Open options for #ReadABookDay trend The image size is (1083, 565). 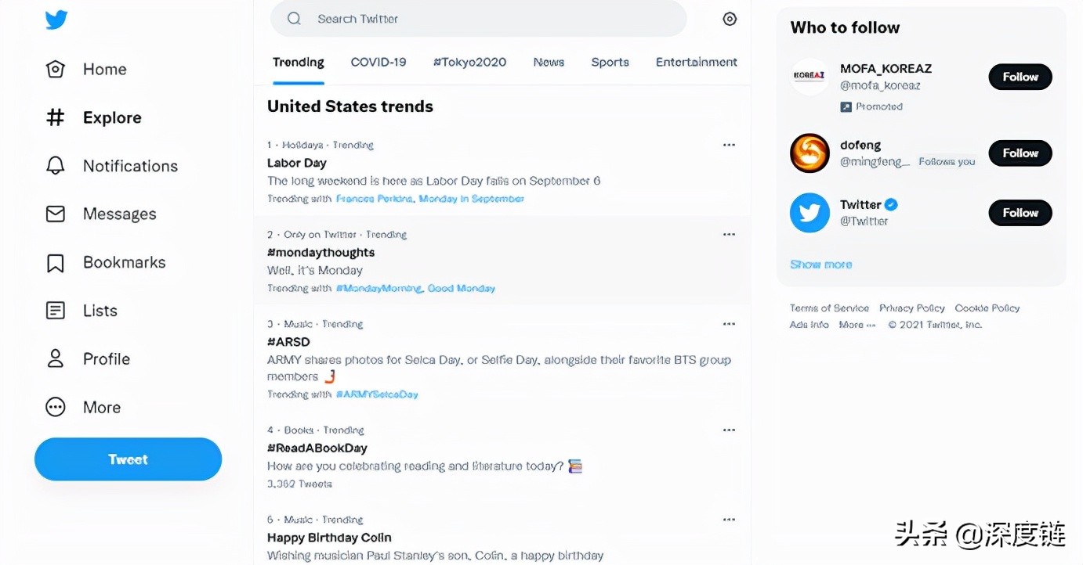coord(729,430)
